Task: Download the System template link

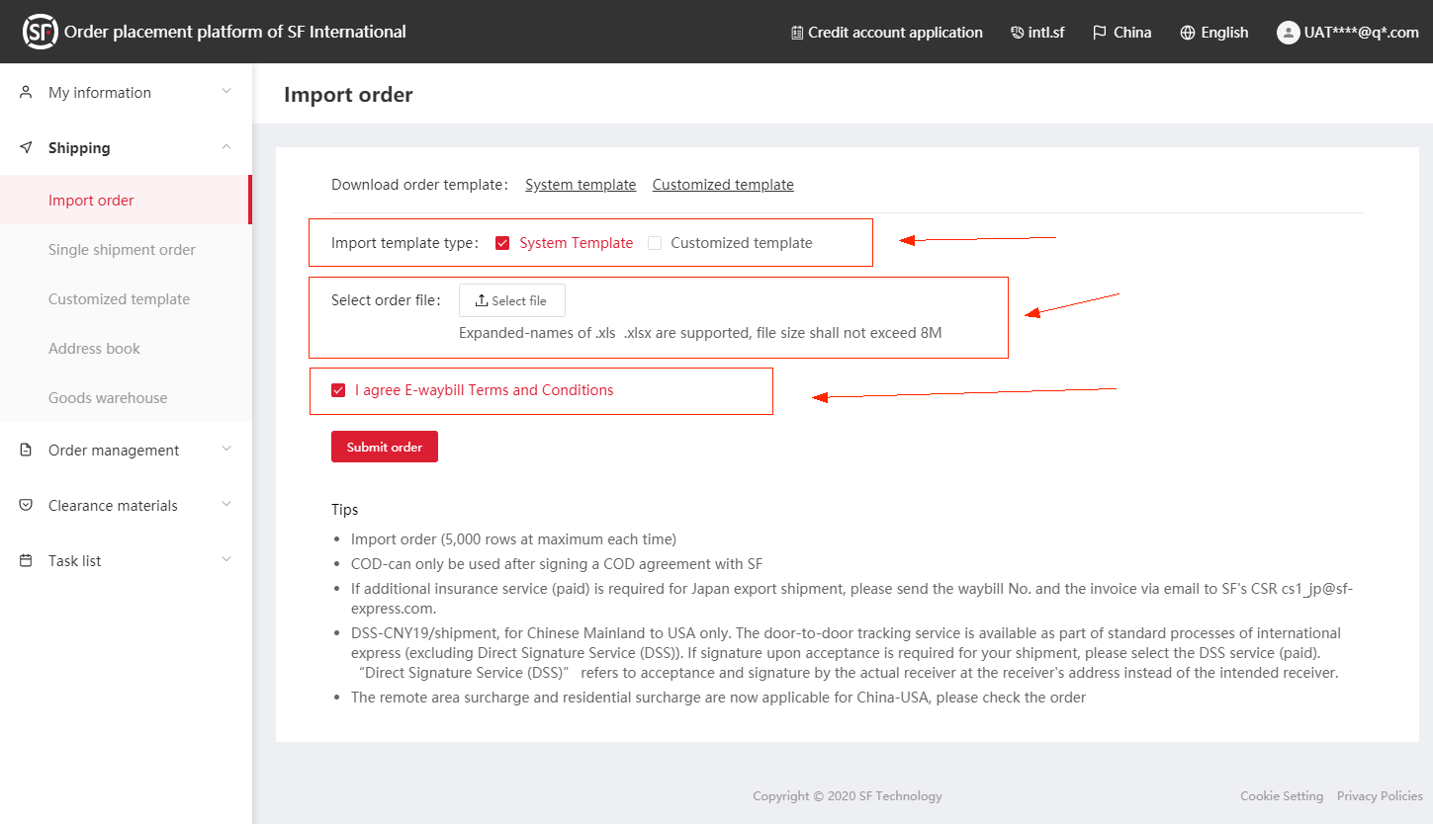Action: pos(581,185)
